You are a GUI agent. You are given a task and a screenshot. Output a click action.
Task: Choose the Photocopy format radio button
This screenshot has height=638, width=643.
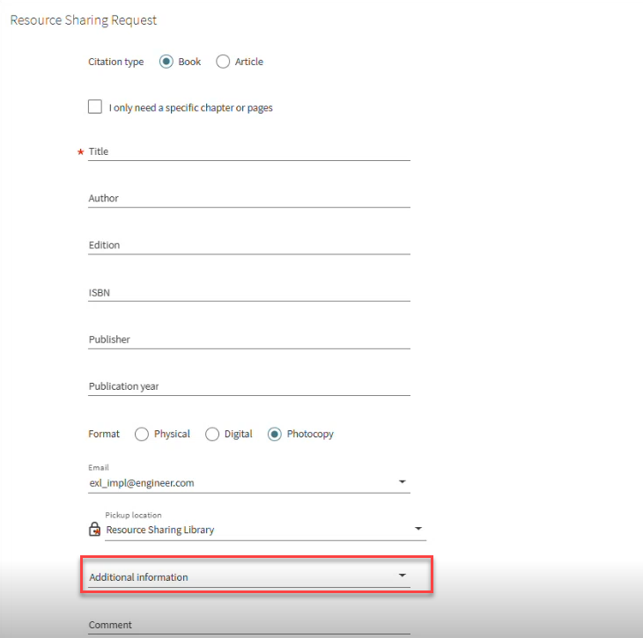[274, 434]
